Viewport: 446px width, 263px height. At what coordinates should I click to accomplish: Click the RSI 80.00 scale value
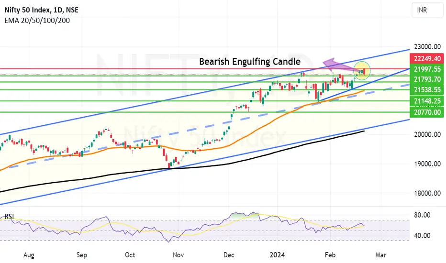point(422,215)
